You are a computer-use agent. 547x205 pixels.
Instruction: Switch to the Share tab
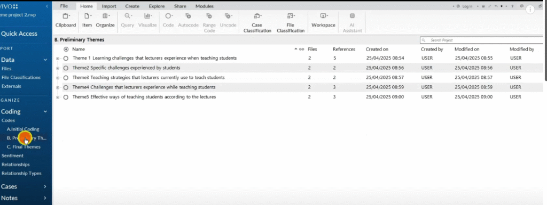click(x=180, y=6)
